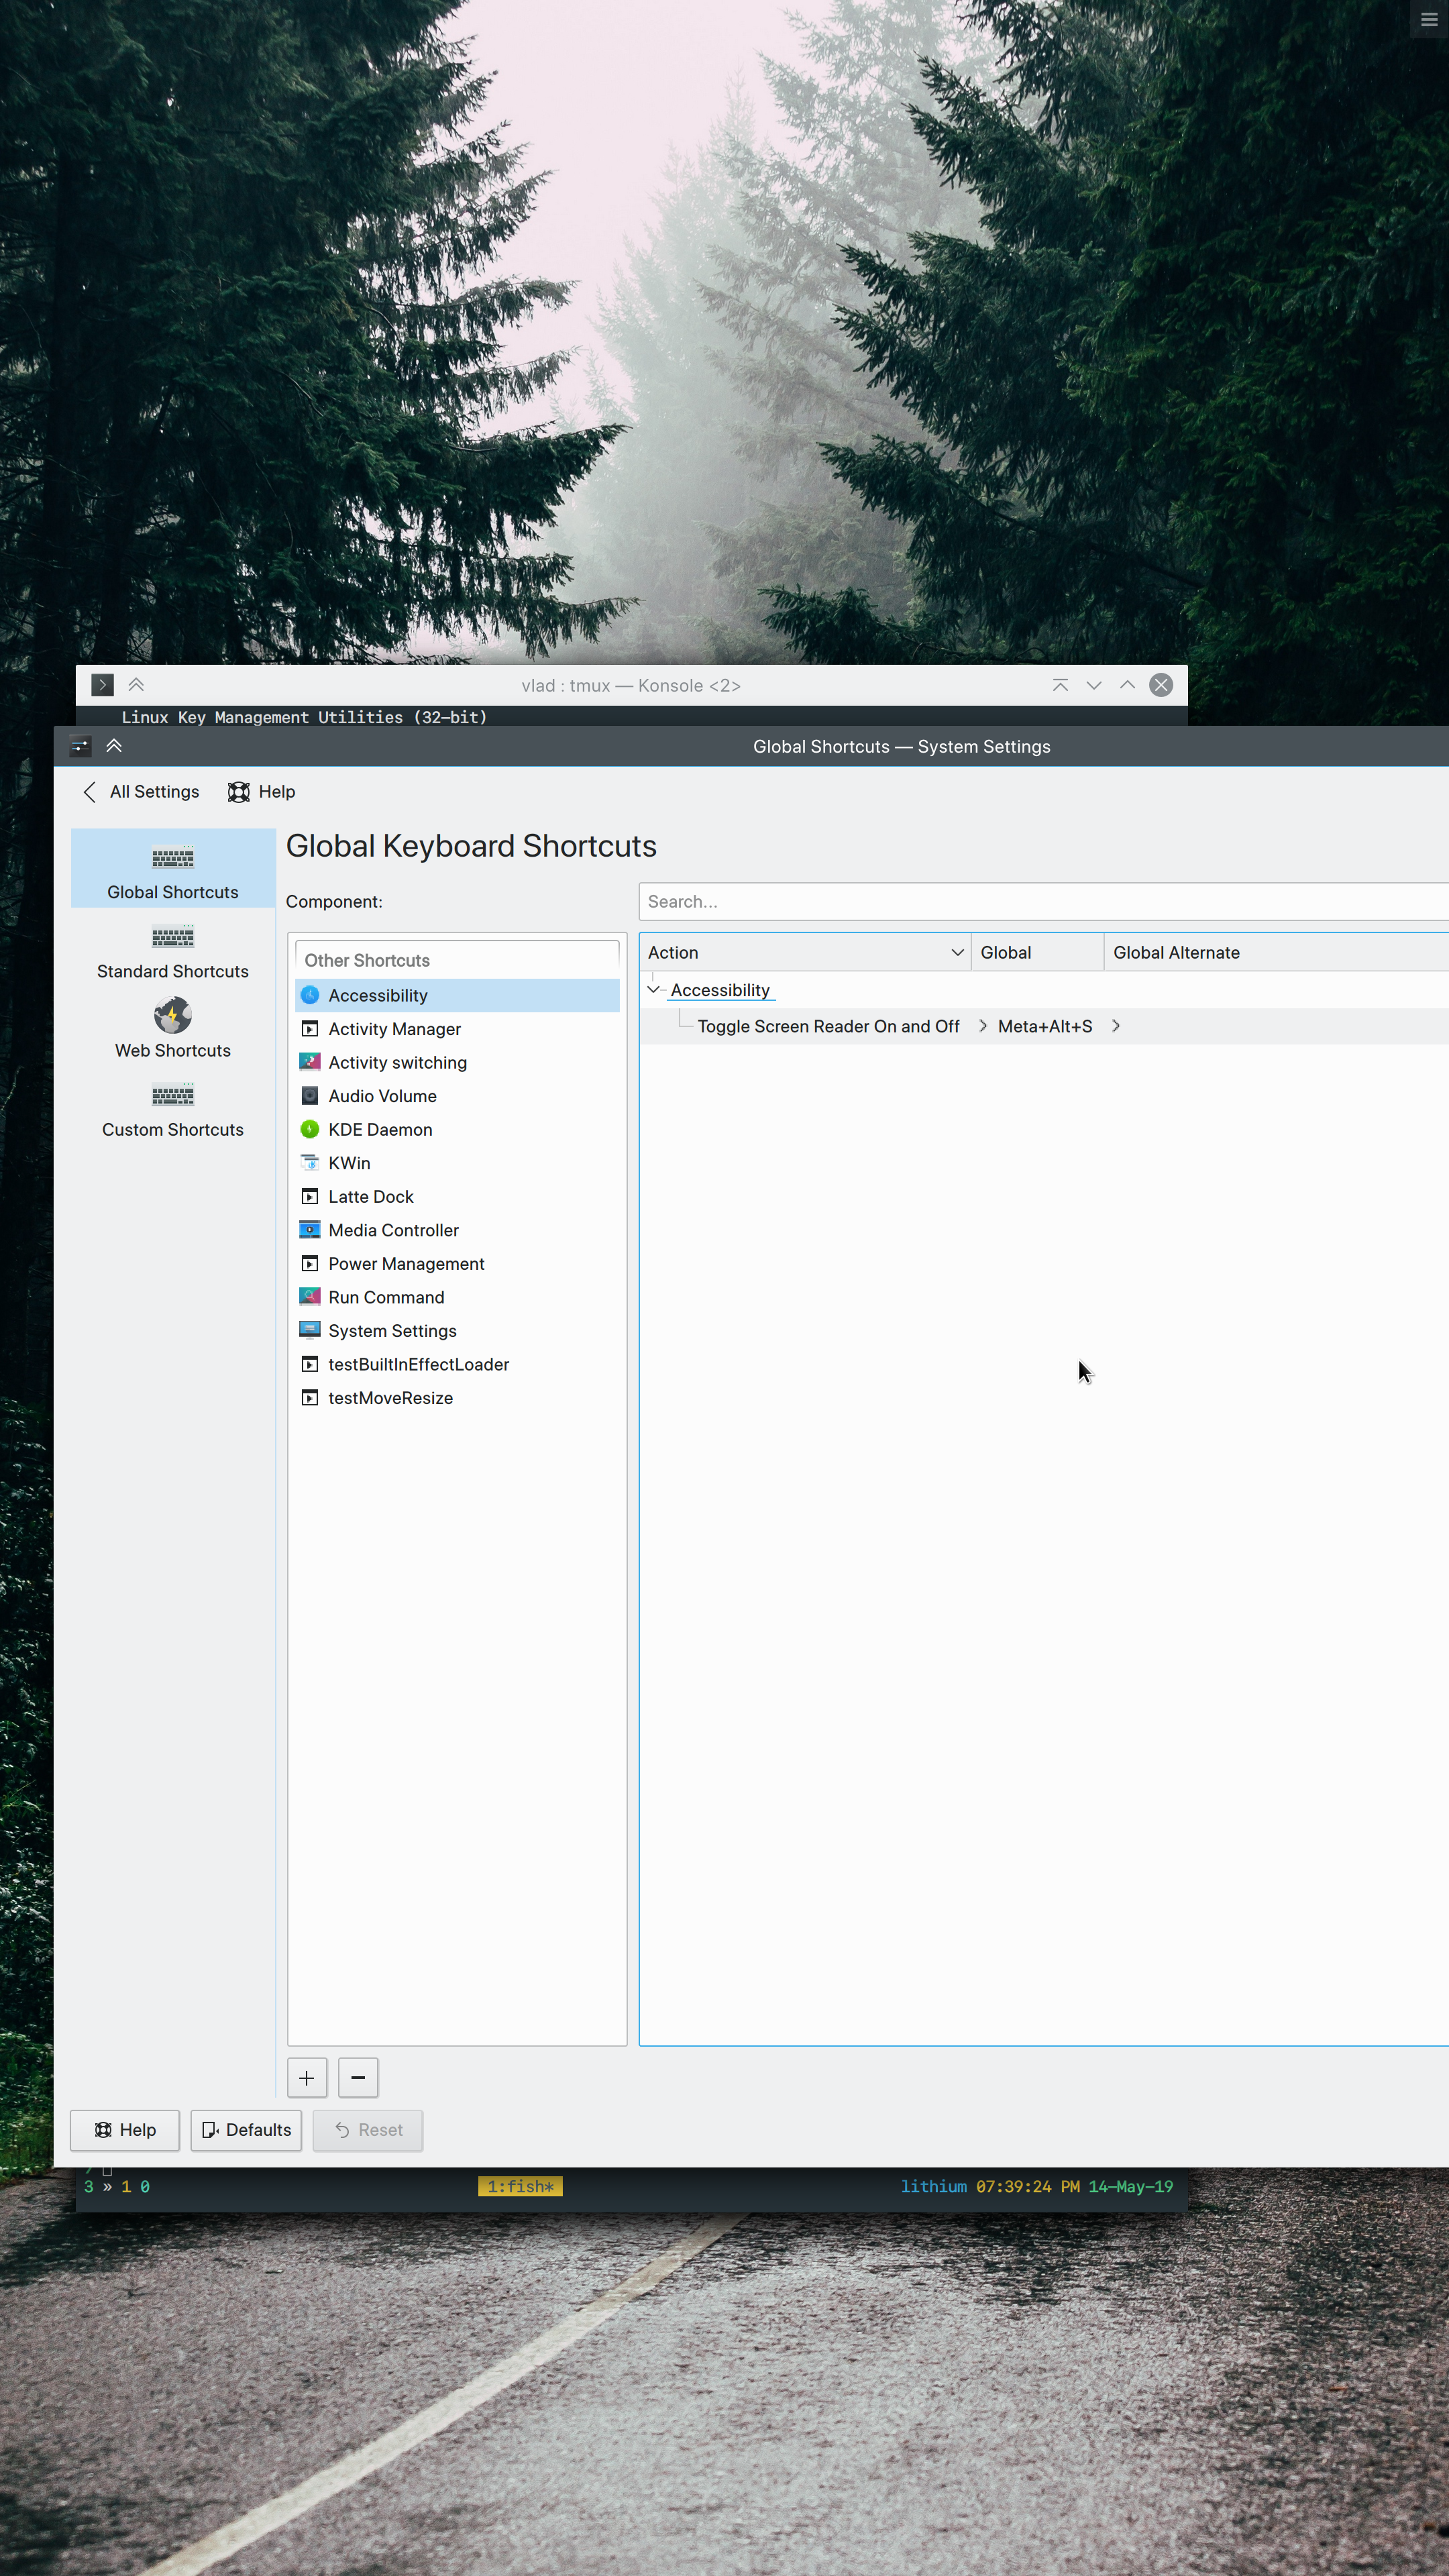The height and width of the screenshot is (2576, 1449).
Task: Click the bottom Help button
Action: pos(124,2130)
